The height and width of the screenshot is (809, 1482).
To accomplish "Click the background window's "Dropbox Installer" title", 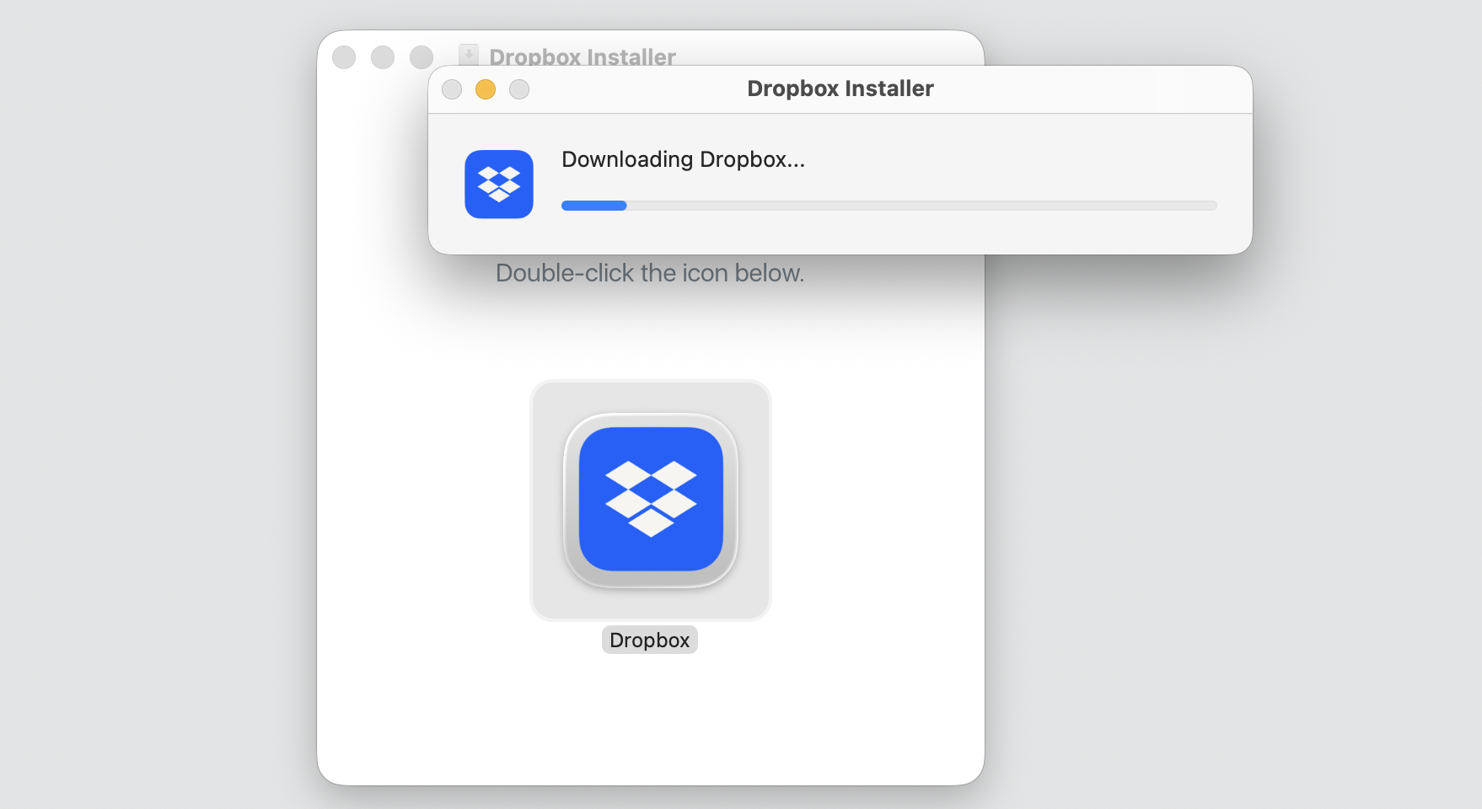I will 583,56.
